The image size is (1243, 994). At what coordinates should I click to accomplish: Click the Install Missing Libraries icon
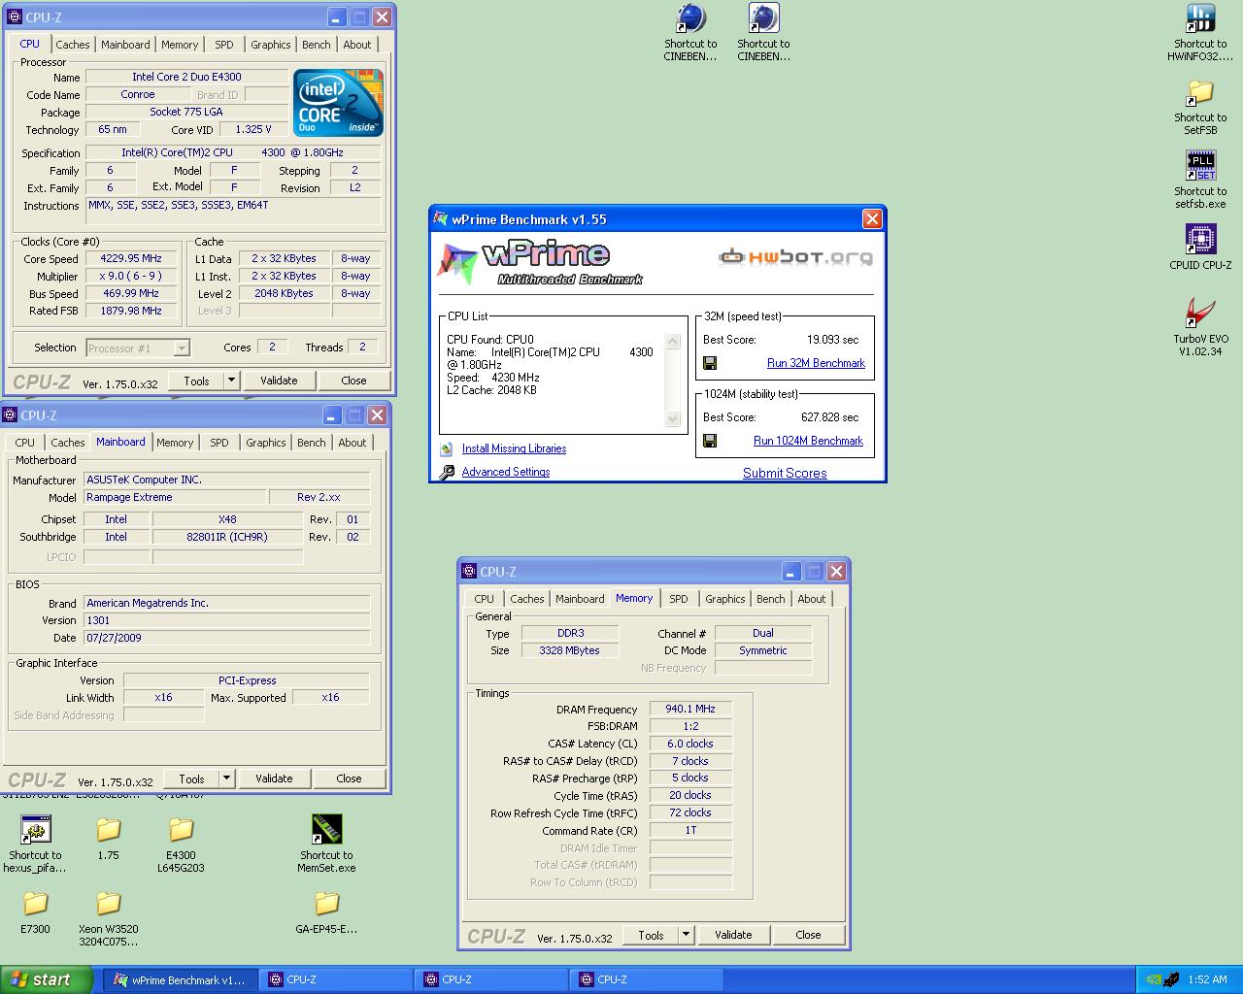point(447,448)
